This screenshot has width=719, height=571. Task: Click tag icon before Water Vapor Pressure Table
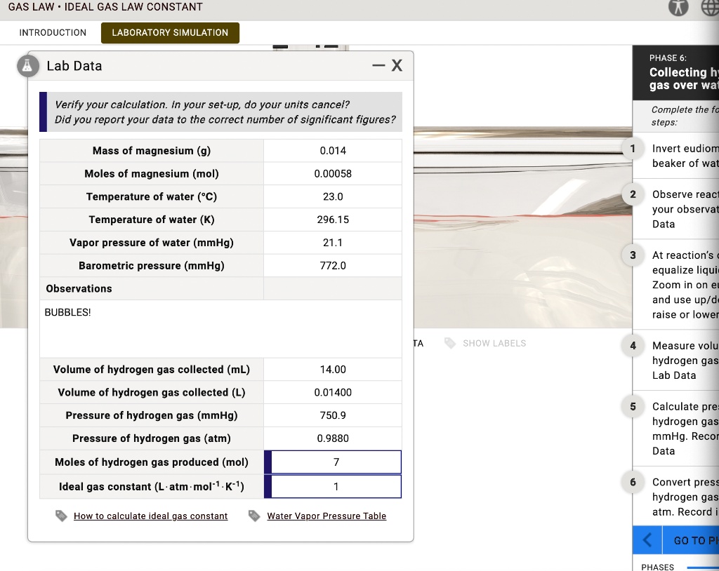click(x=255, y=516)
